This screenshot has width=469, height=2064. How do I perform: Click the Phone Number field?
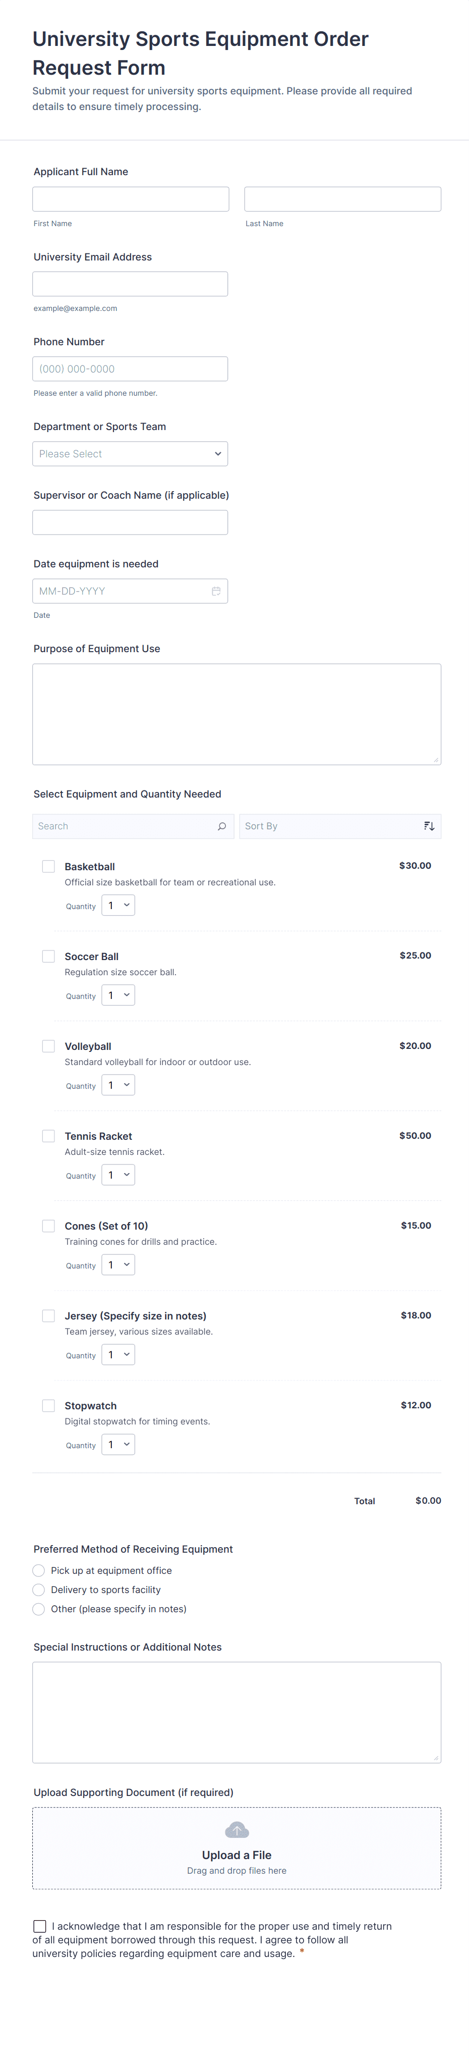pyautogui.click(x=131, y=368)
